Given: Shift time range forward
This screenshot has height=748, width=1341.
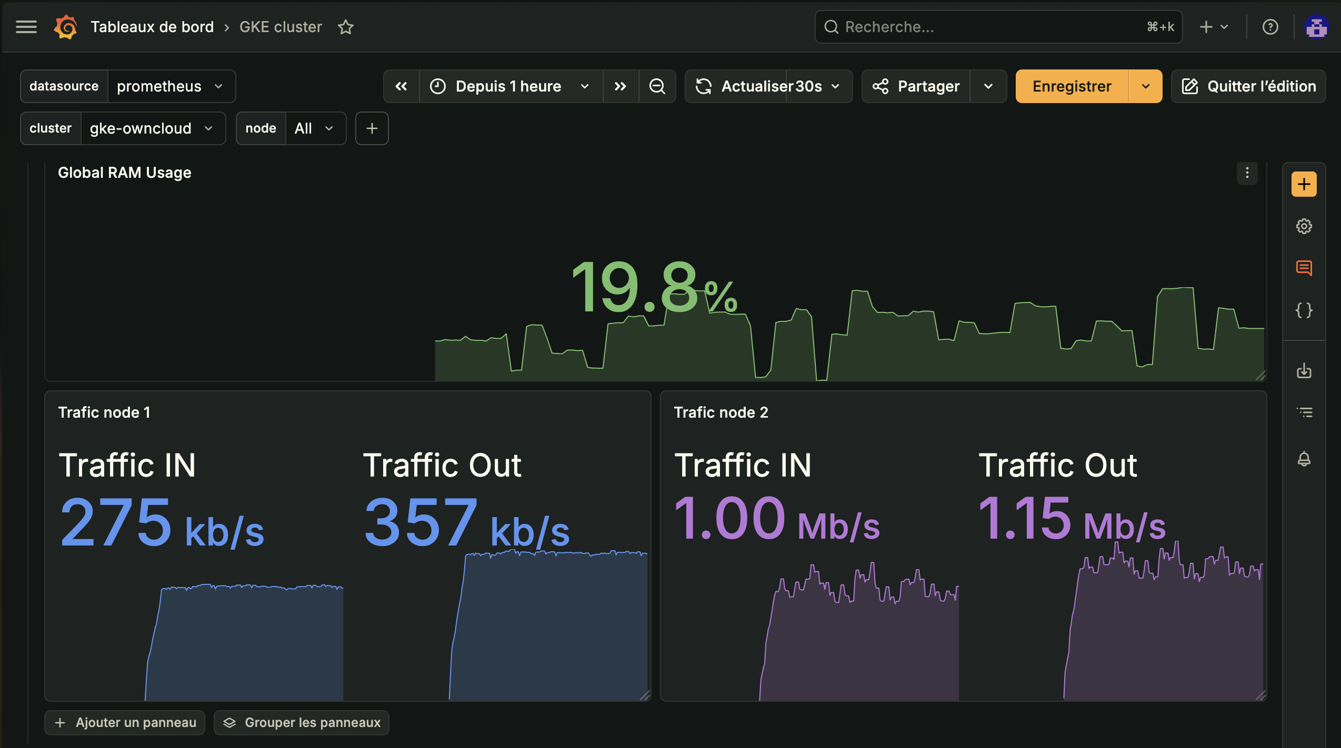Looking at the screenshot, I should (x=621, y=86).
